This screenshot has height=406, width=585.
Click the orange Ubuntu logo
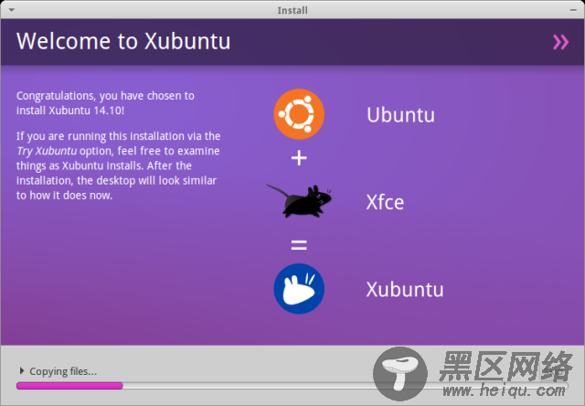pyautogui.click(x=299, y=114)
